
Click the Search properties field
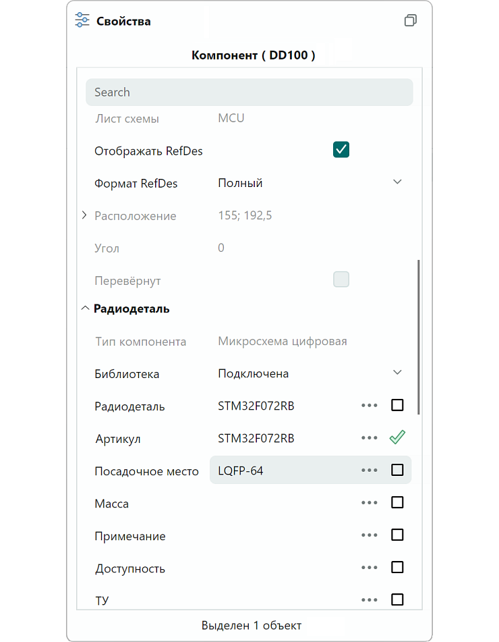(x=249, y=92)
